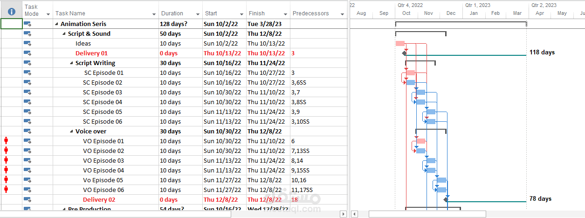This screenshot has height=218, width=585.
Task: Click overallocated resource indicator for VO Episode 01
Action: pos(6,140)
